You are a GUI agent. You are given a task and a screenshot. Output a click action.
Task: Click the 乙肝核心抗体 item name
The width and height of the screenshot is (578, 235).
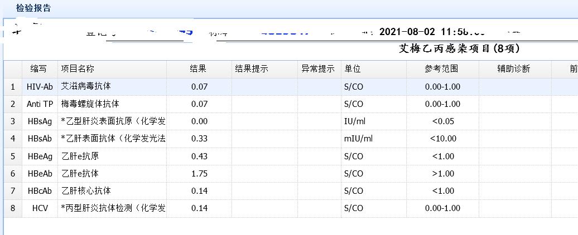(x=86, y=190)
